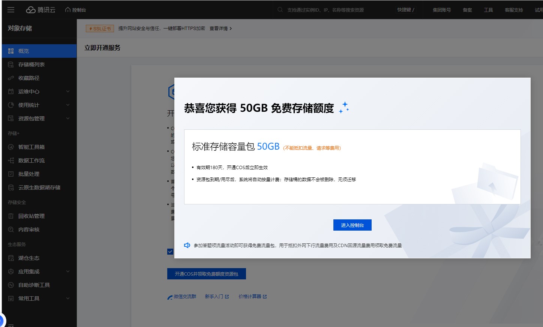The image size is (543, 327).
Task: Click the 应用集成 icon
Action: pos(11,271)
